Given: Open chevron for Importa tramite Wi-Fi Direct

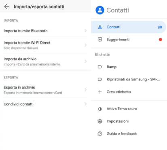Looking at the screenshot, I should pyautogui.click(x=85, y=45).
